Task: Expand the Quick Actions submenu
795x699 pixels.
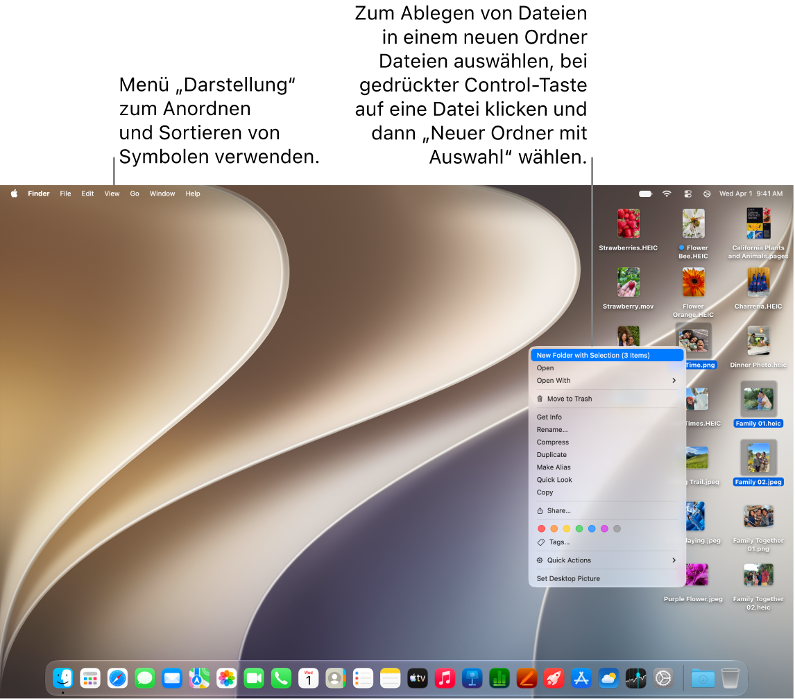Action: [x=607, y=560]
